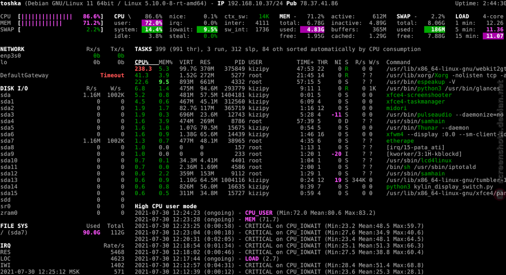The height and width of the screenshot is (275, 506).
Task: Select the ctx_sw 14K value
Action: pyautogui.click(x=264, y=17)
